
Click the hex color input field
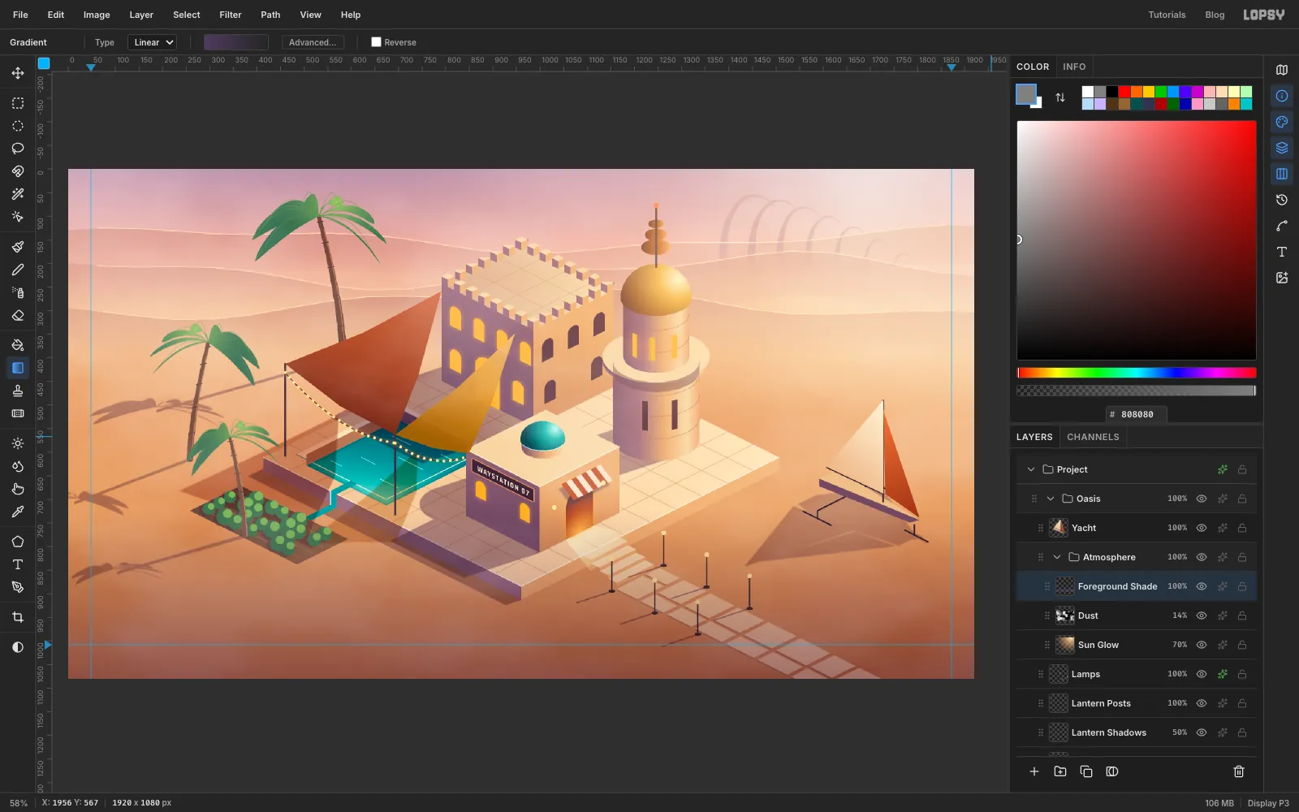[1137, 414]
